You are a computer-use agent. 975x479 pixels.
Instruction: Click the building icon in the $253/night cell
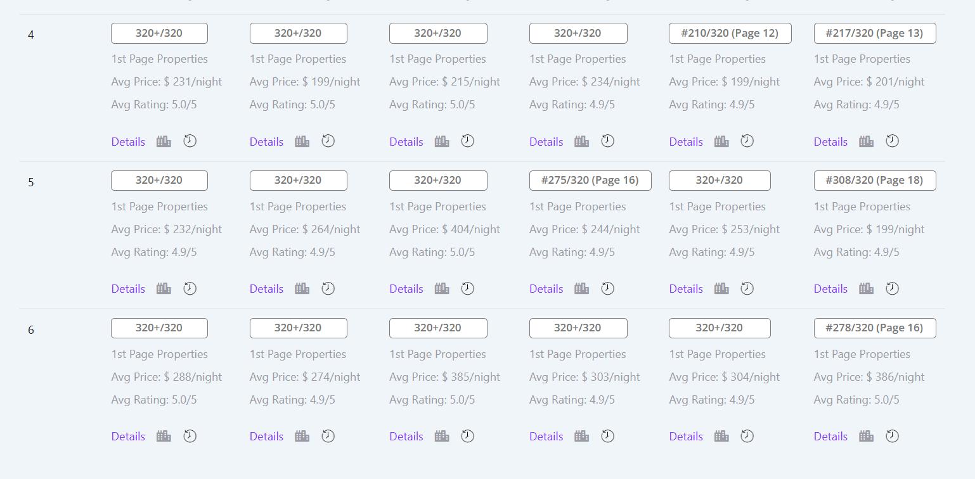pos(721,288)
